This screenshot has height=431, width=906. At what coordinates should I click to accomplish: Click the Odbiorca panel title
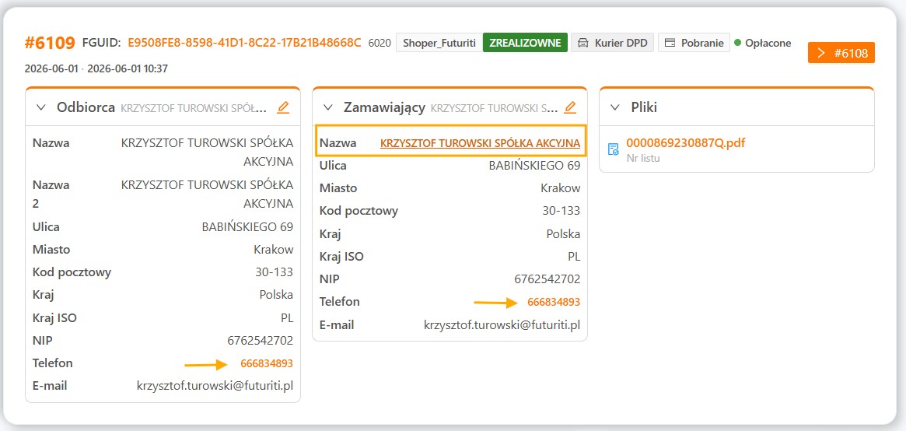pos(86,107)
